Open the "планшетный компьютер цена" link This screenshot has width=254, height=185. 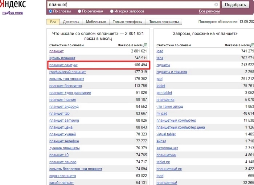(181, 127)
